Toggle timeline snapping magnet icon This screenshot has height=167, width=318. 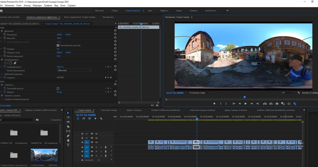tap(84, 118)
